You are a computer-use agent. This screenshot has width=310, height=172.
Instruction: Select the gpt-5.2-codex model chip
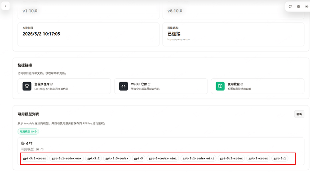(231, 158)
